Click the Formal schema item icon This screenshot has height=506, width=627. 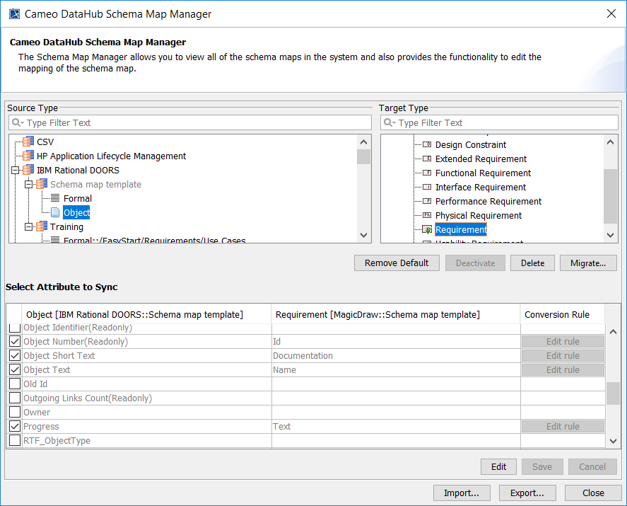point(55,199)
